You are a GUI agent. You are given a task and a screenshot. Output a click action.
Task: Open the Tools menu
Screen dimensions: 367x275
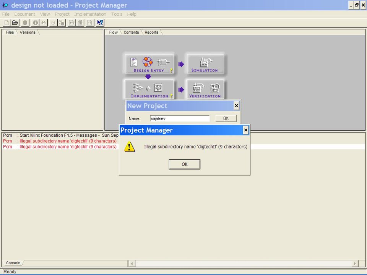coord(117,14)
